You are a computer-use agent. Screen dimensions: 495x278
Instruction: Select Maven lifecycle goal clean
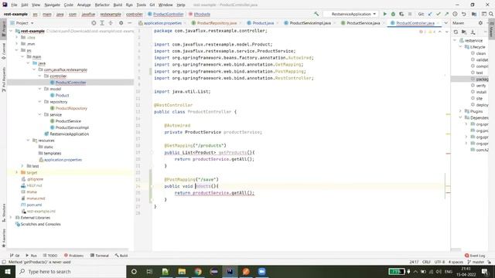(x=481, y=53)
